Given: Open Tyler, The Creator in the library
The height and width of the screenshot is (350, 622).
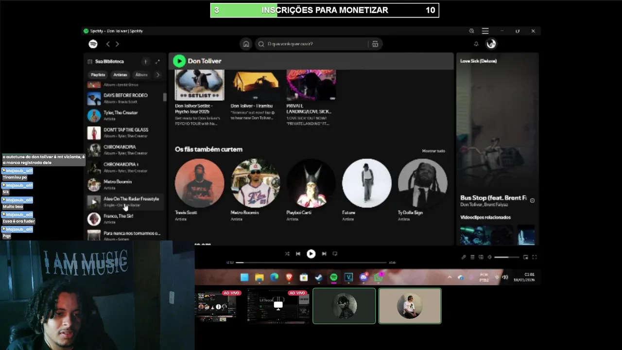Looking at the screenshot, I should pos(124,115).
